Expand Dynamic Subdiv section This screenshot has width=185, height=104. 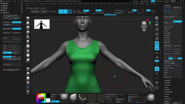(168, 26)
